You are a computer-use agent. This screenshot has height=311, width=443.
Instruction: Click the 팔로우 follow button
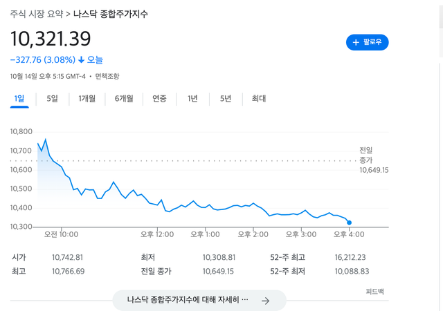point(368,42)
